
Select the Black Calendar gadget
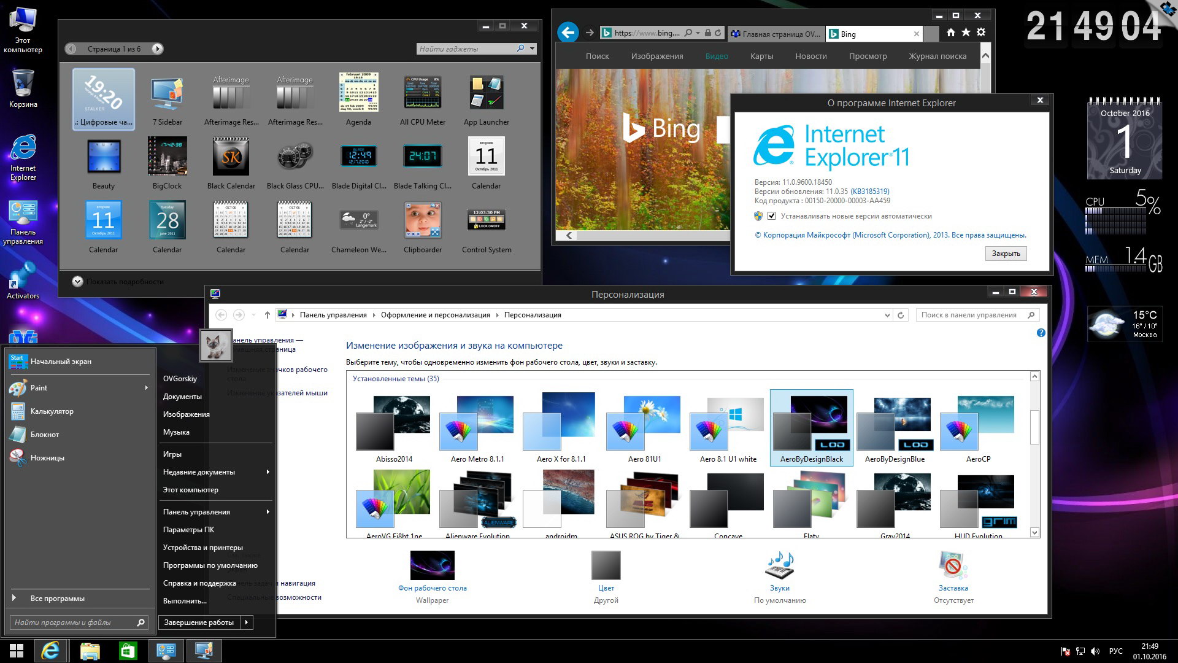tap(231, 163)
